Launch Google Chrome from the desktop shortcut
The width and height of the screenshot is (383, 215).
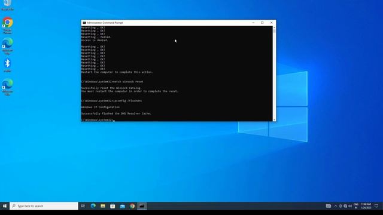point(7,25)
